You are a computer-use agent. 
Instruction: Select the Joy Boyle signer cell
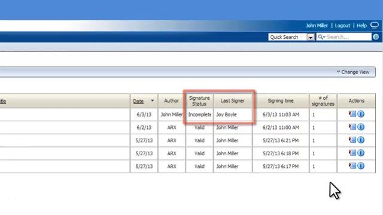[233, 115]
